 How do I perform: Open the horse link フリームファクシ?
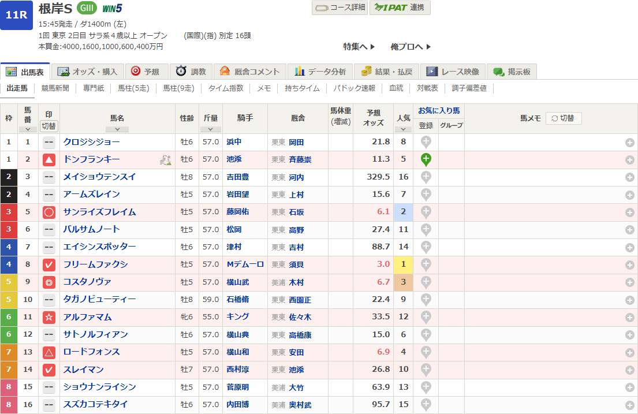(x=95, y=264)
